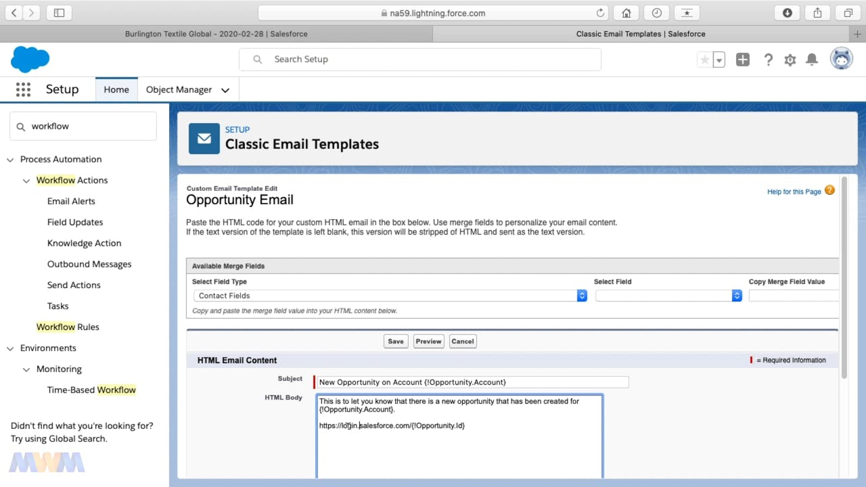This screenshot has width=866, height=487.
Task: Click the browser reload page icon
Action: click(x=600, y=13)
